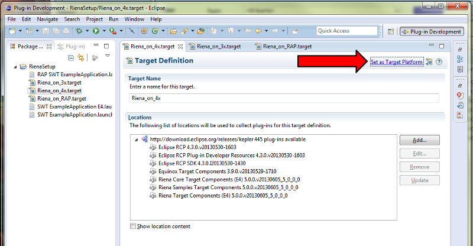The image size is (473, 246).
Task: Click the Back navigation arrow icon
Action: 258,31
